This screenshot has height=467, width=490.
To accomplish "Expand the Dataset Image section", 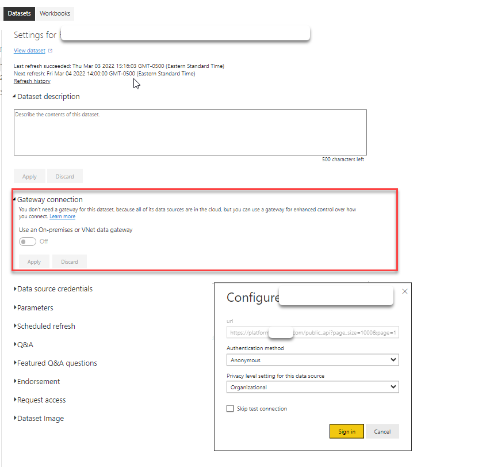I will click(39, 419).
